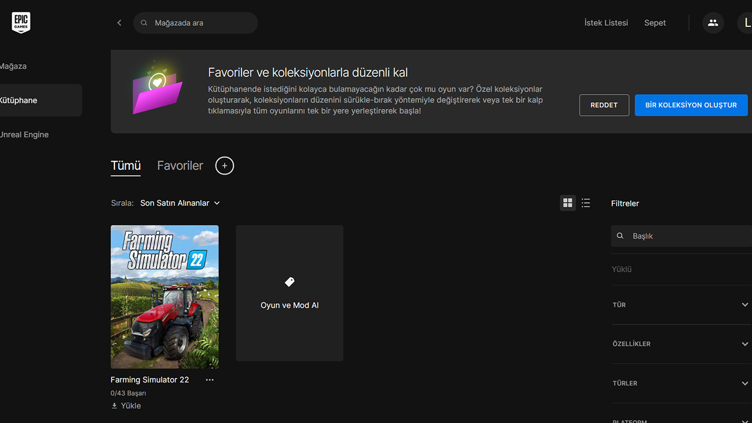
Task: Open the Son Satın Alınanlar sort dropdown
Action: pyautogui.click(x=180, y=203)
